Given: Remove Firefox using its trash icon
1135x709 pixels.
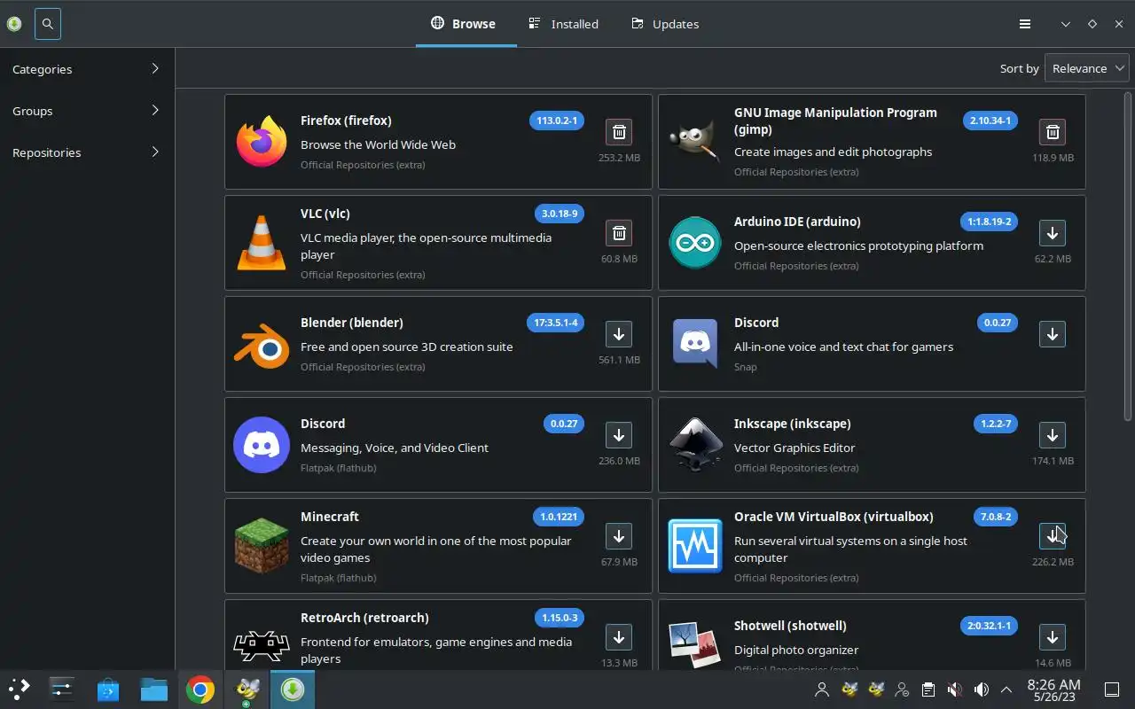Looking at the screenshot, I should pos(619,132).
